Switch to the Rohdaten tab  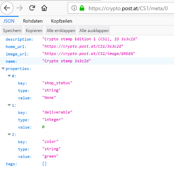coord(33,21)
